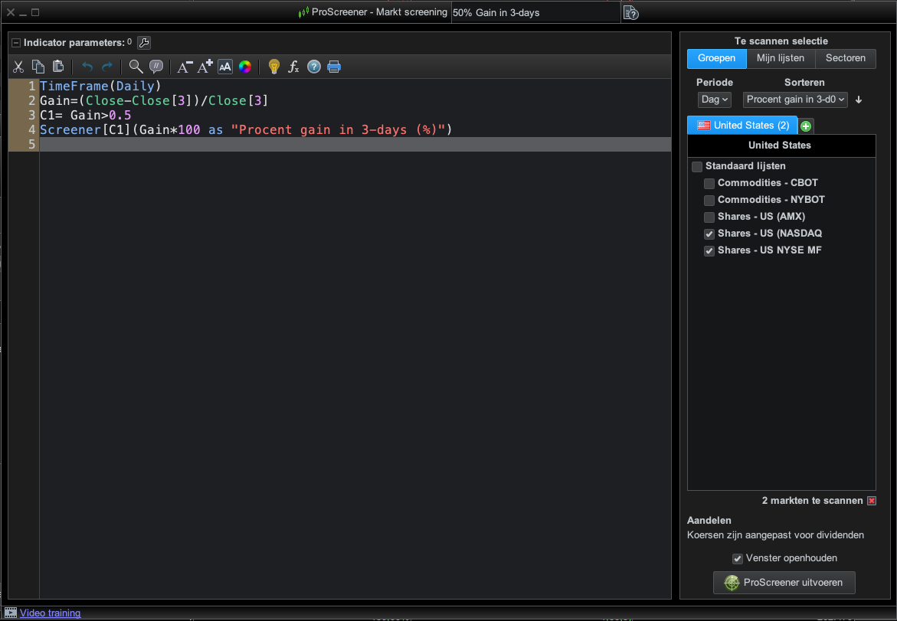Click the comment toggle speech bubble icon
Viewport: 897px width, 621px height.
[x=156, y=67]
